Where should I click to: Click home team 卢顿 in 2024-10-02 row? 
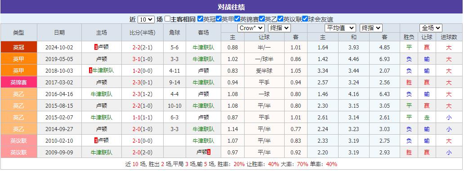[x=103, y=47]
